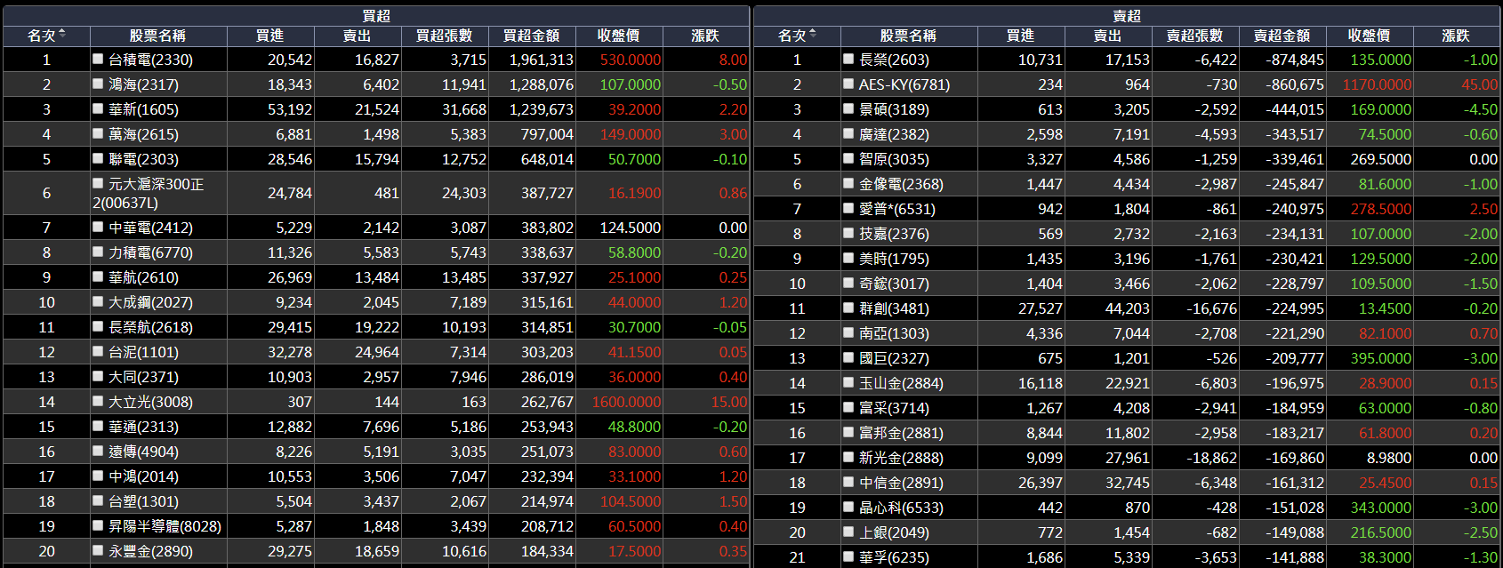Open stock 大同(2371)
Image resolution: width=1503 pixels, height=568 pixels.
[x=143, y=377]
